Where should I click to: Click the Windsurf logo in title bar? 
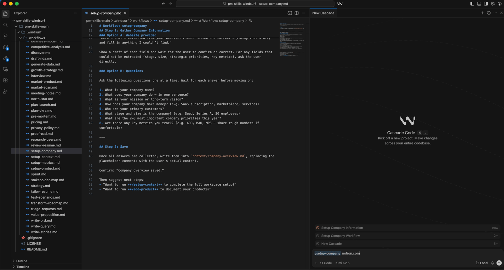coord(340,4)
